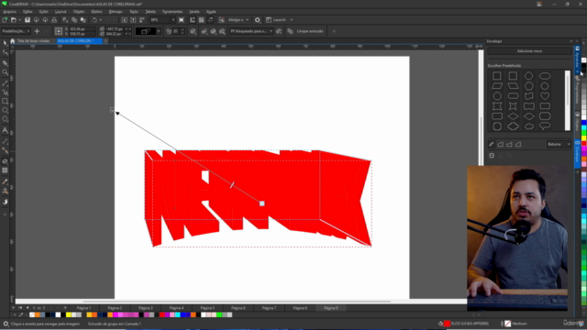Open the Ferramentas menu
Image resolution: width=587 pixels, height=330 pixels.
(172, 12)
